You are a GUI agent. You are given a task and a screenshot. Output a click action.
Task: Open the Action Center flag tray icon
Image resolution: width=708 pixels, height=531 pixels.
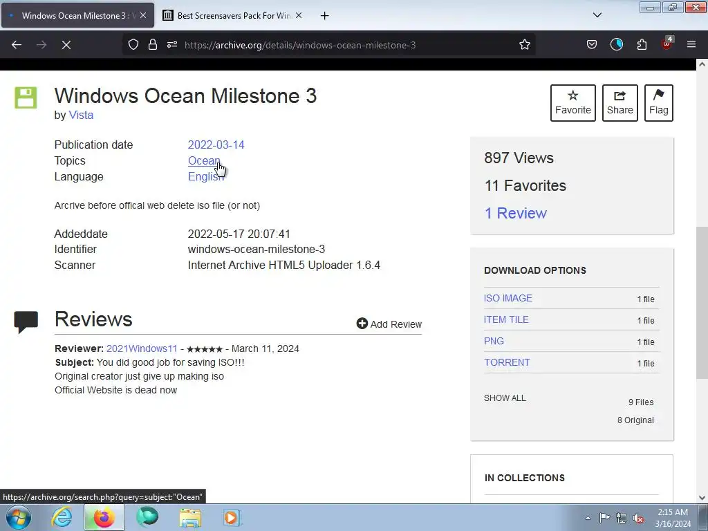[x=604, y=517]
